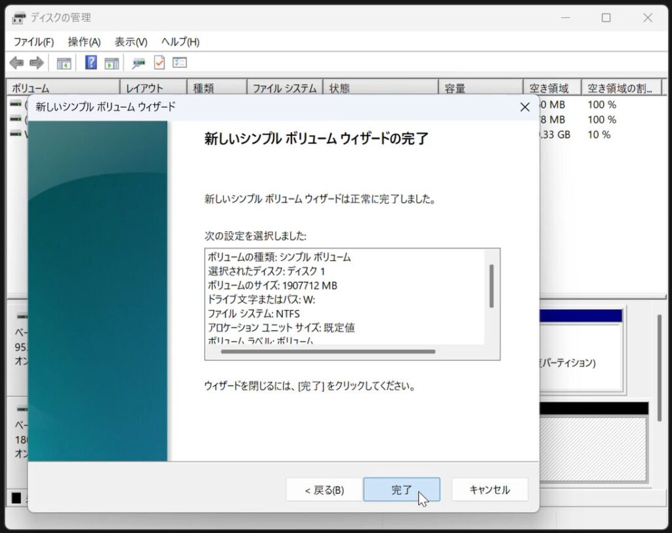The width and height of the screenshot is (672, 533).
Task: Click the Back arrow toolbar icon
Action: 16,63
